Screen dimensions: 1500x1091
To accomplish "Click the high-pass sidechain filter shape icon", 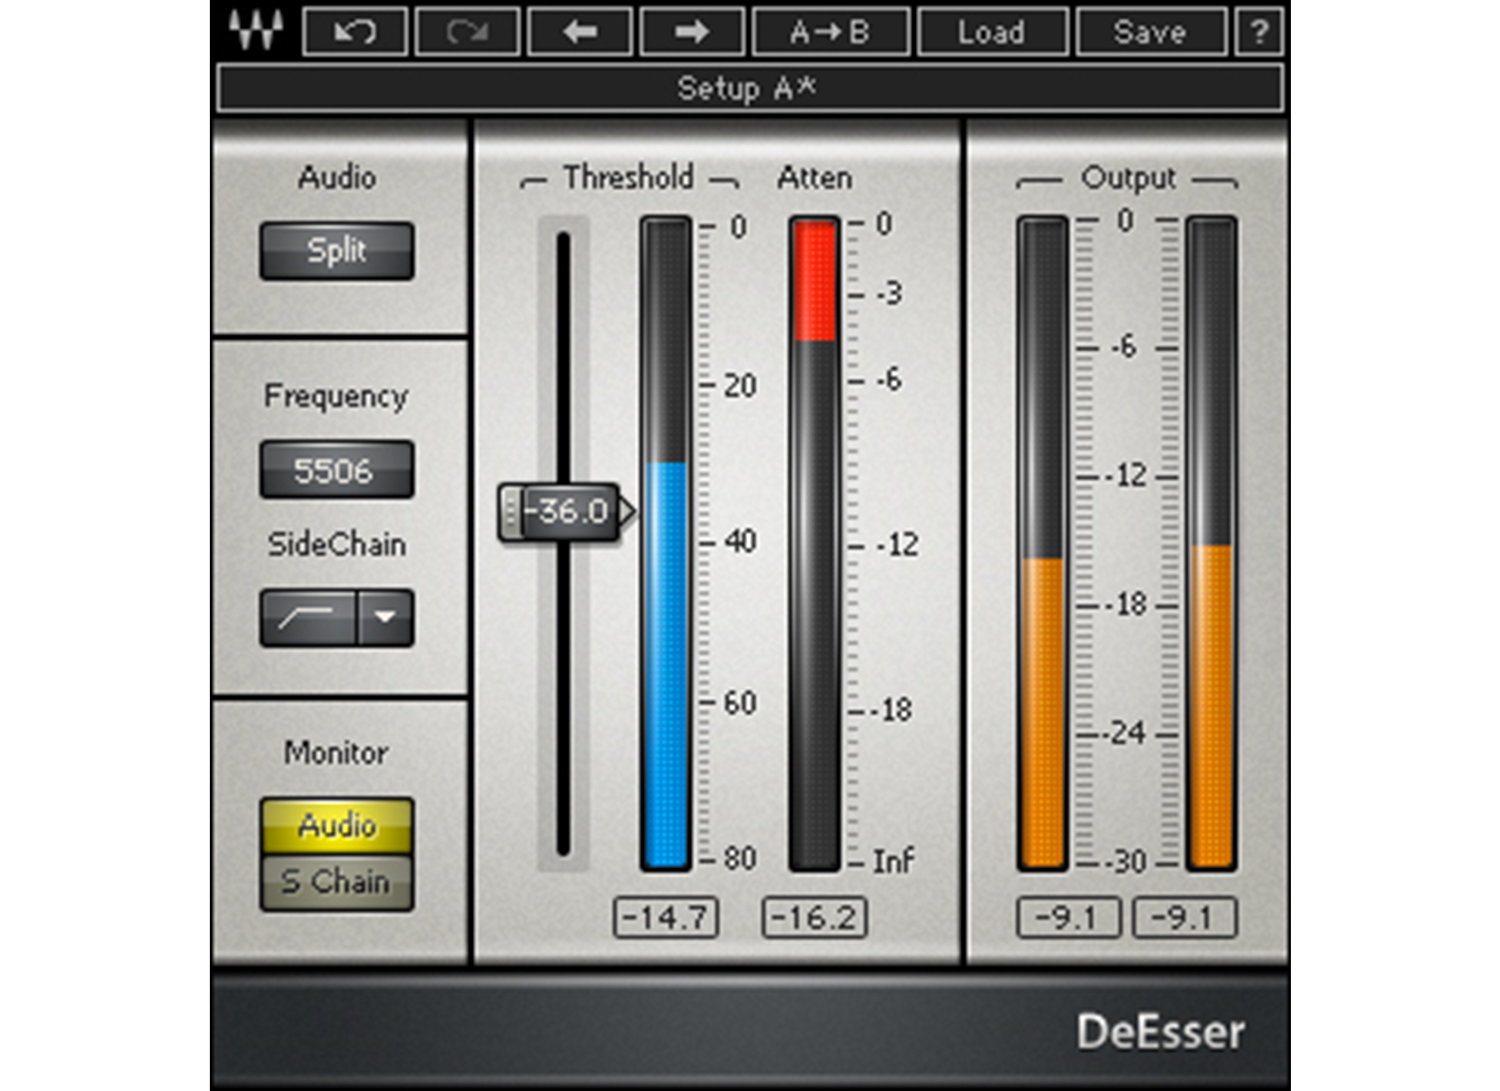I will 308,617.
